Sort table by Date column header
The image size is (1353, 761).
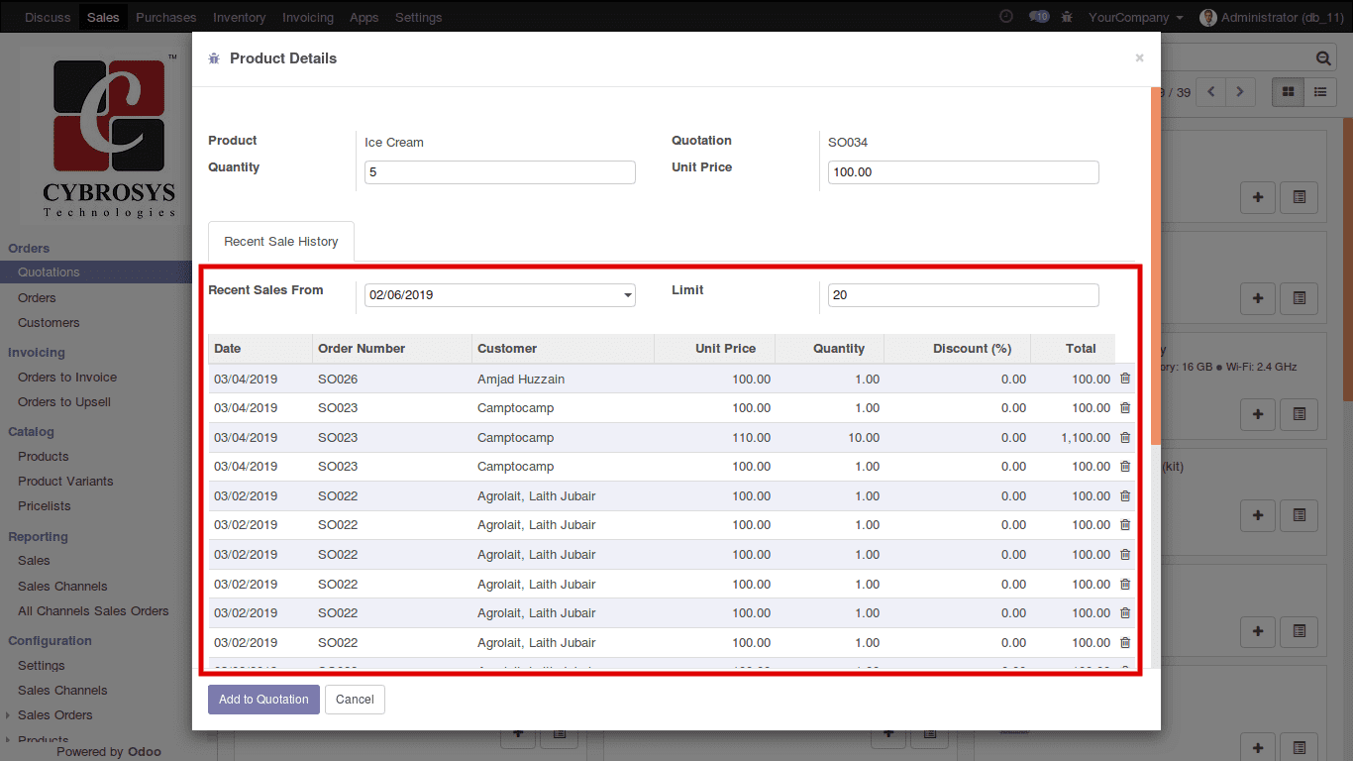260,349
